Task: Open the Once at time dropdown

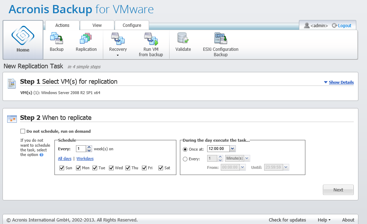Action: point(232,148)
